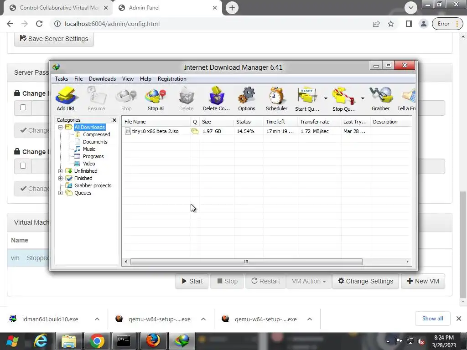Tick the second Change password checkbox
The width and height of the screenshot is (467, 350).
tap(23, 166)
